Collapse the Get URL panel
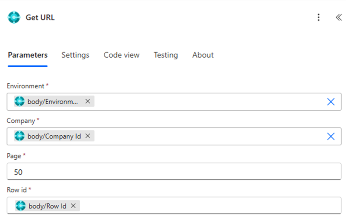The height and width of the screenshot is (223, 346). tap(338, 18)
